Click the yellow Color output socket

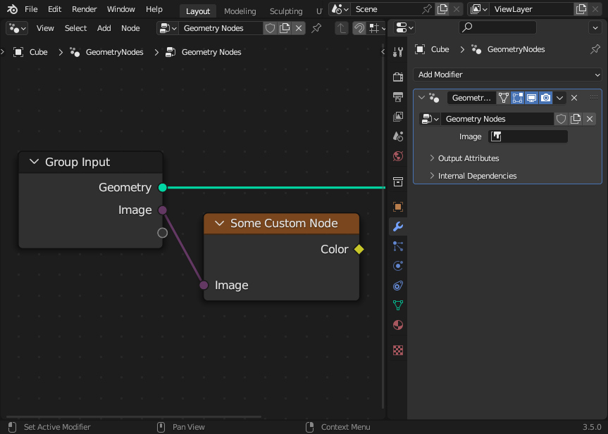click(x=359, y=249)
